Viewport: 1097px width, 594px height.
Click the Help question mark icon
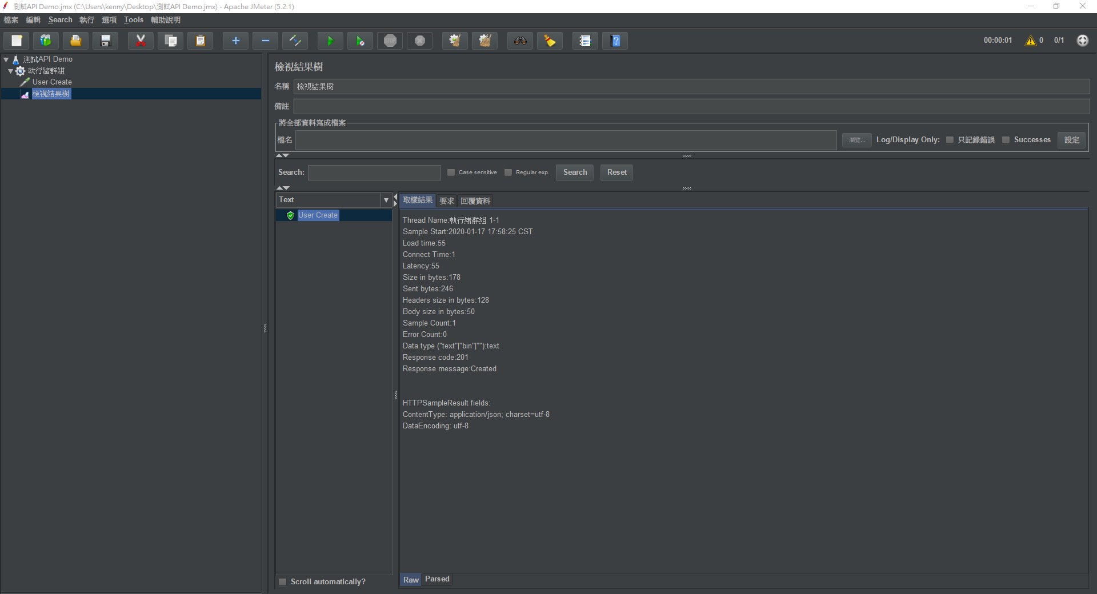tap(615, 41)
